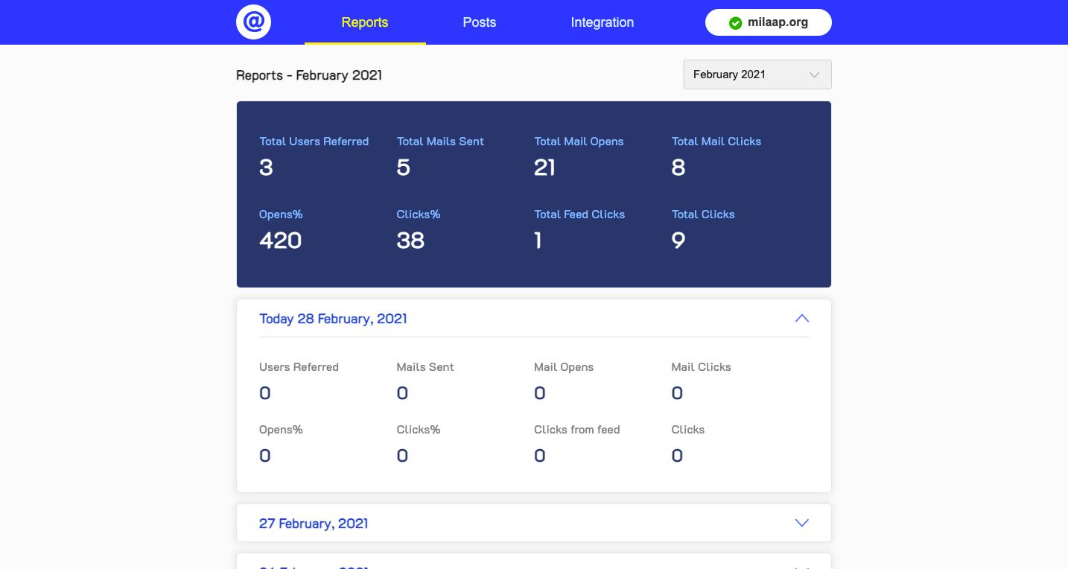Screen dimensions: 1068x569
Task: Open the Reports tab
Action: pyautogui.click(x=365, y=22)
